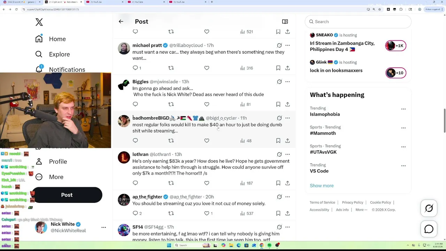
Task: Share Biggles' post
Action: click(287, 104)
